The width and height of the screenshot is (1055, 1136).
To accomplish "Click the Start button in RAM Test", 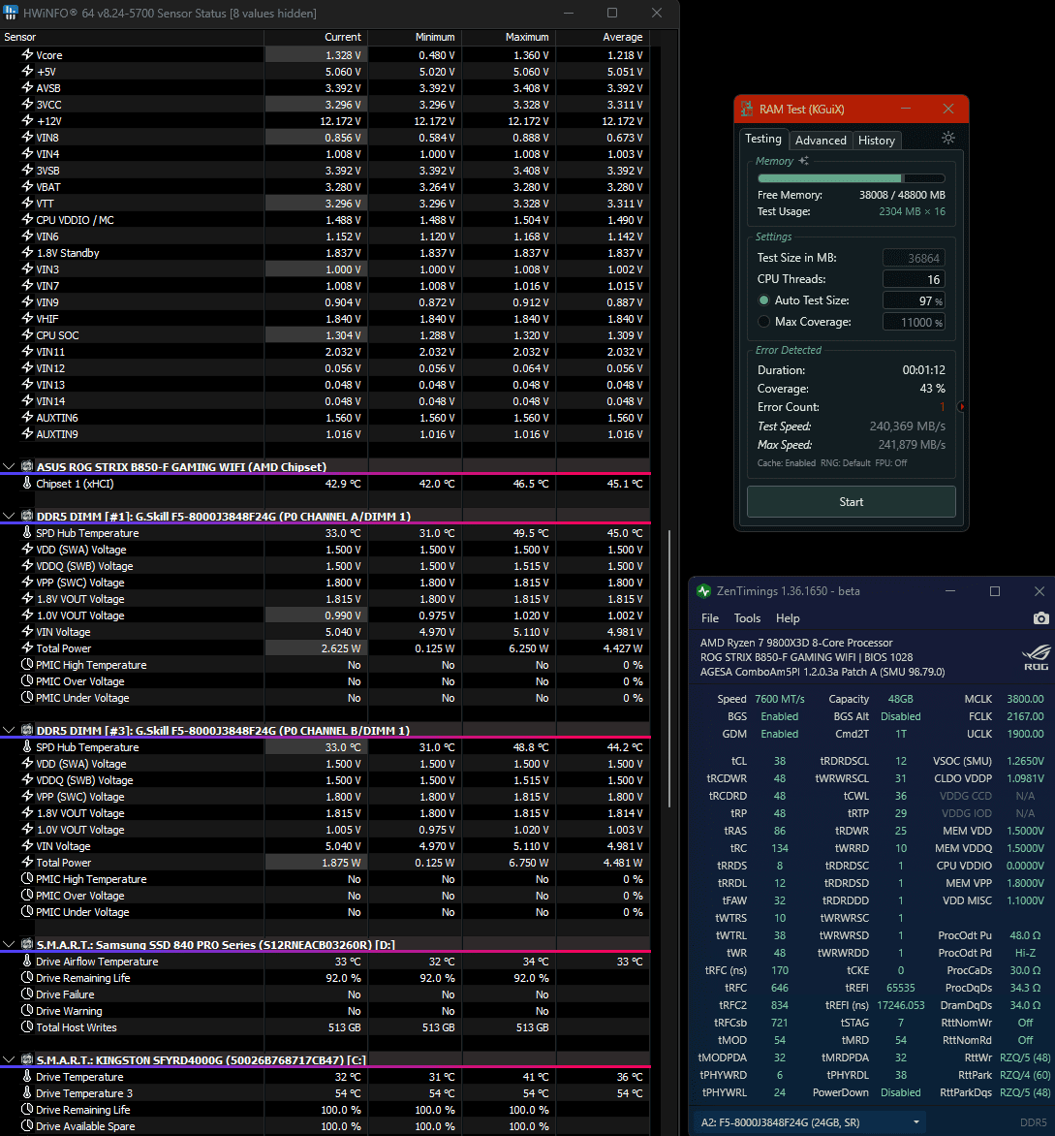I will tap(851, 502).
